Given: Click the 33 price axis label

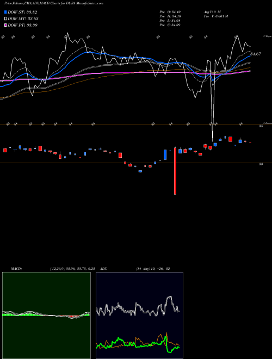Looking at the screenshot, I should coord(261,164).
